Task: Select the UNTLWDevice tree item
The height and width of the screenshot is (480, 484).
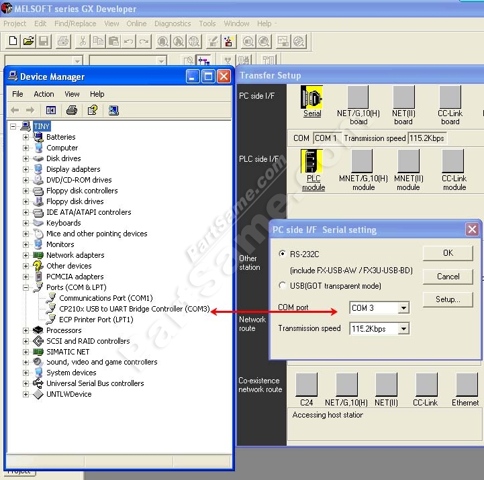Action: 69,394
